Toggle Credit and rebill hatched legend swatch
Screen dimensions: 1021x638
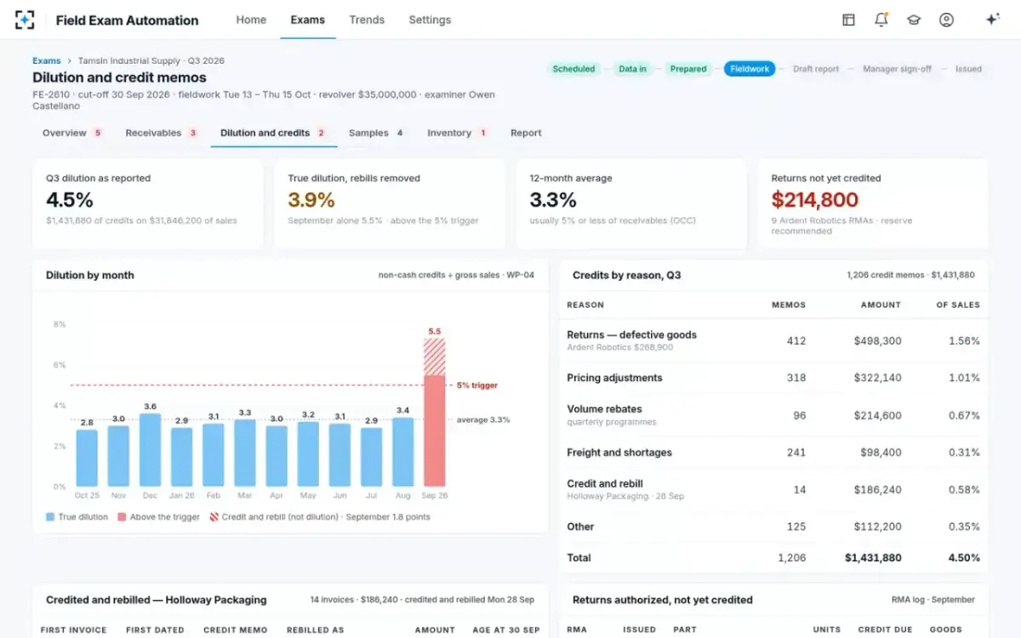click(214, 516)
